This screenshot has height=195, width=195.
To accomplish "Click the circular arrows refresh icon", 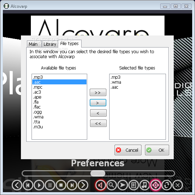I will point(167,185).
